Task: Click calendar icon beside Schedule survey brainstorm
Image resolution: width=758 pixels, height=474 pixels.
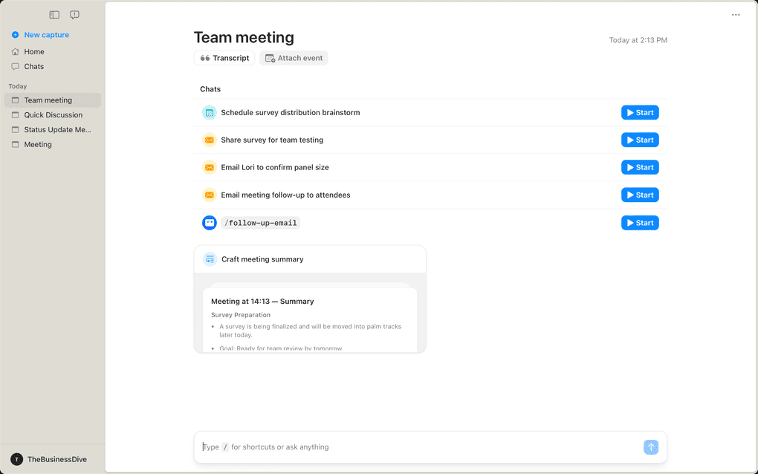Action: [x=210, y=113]
